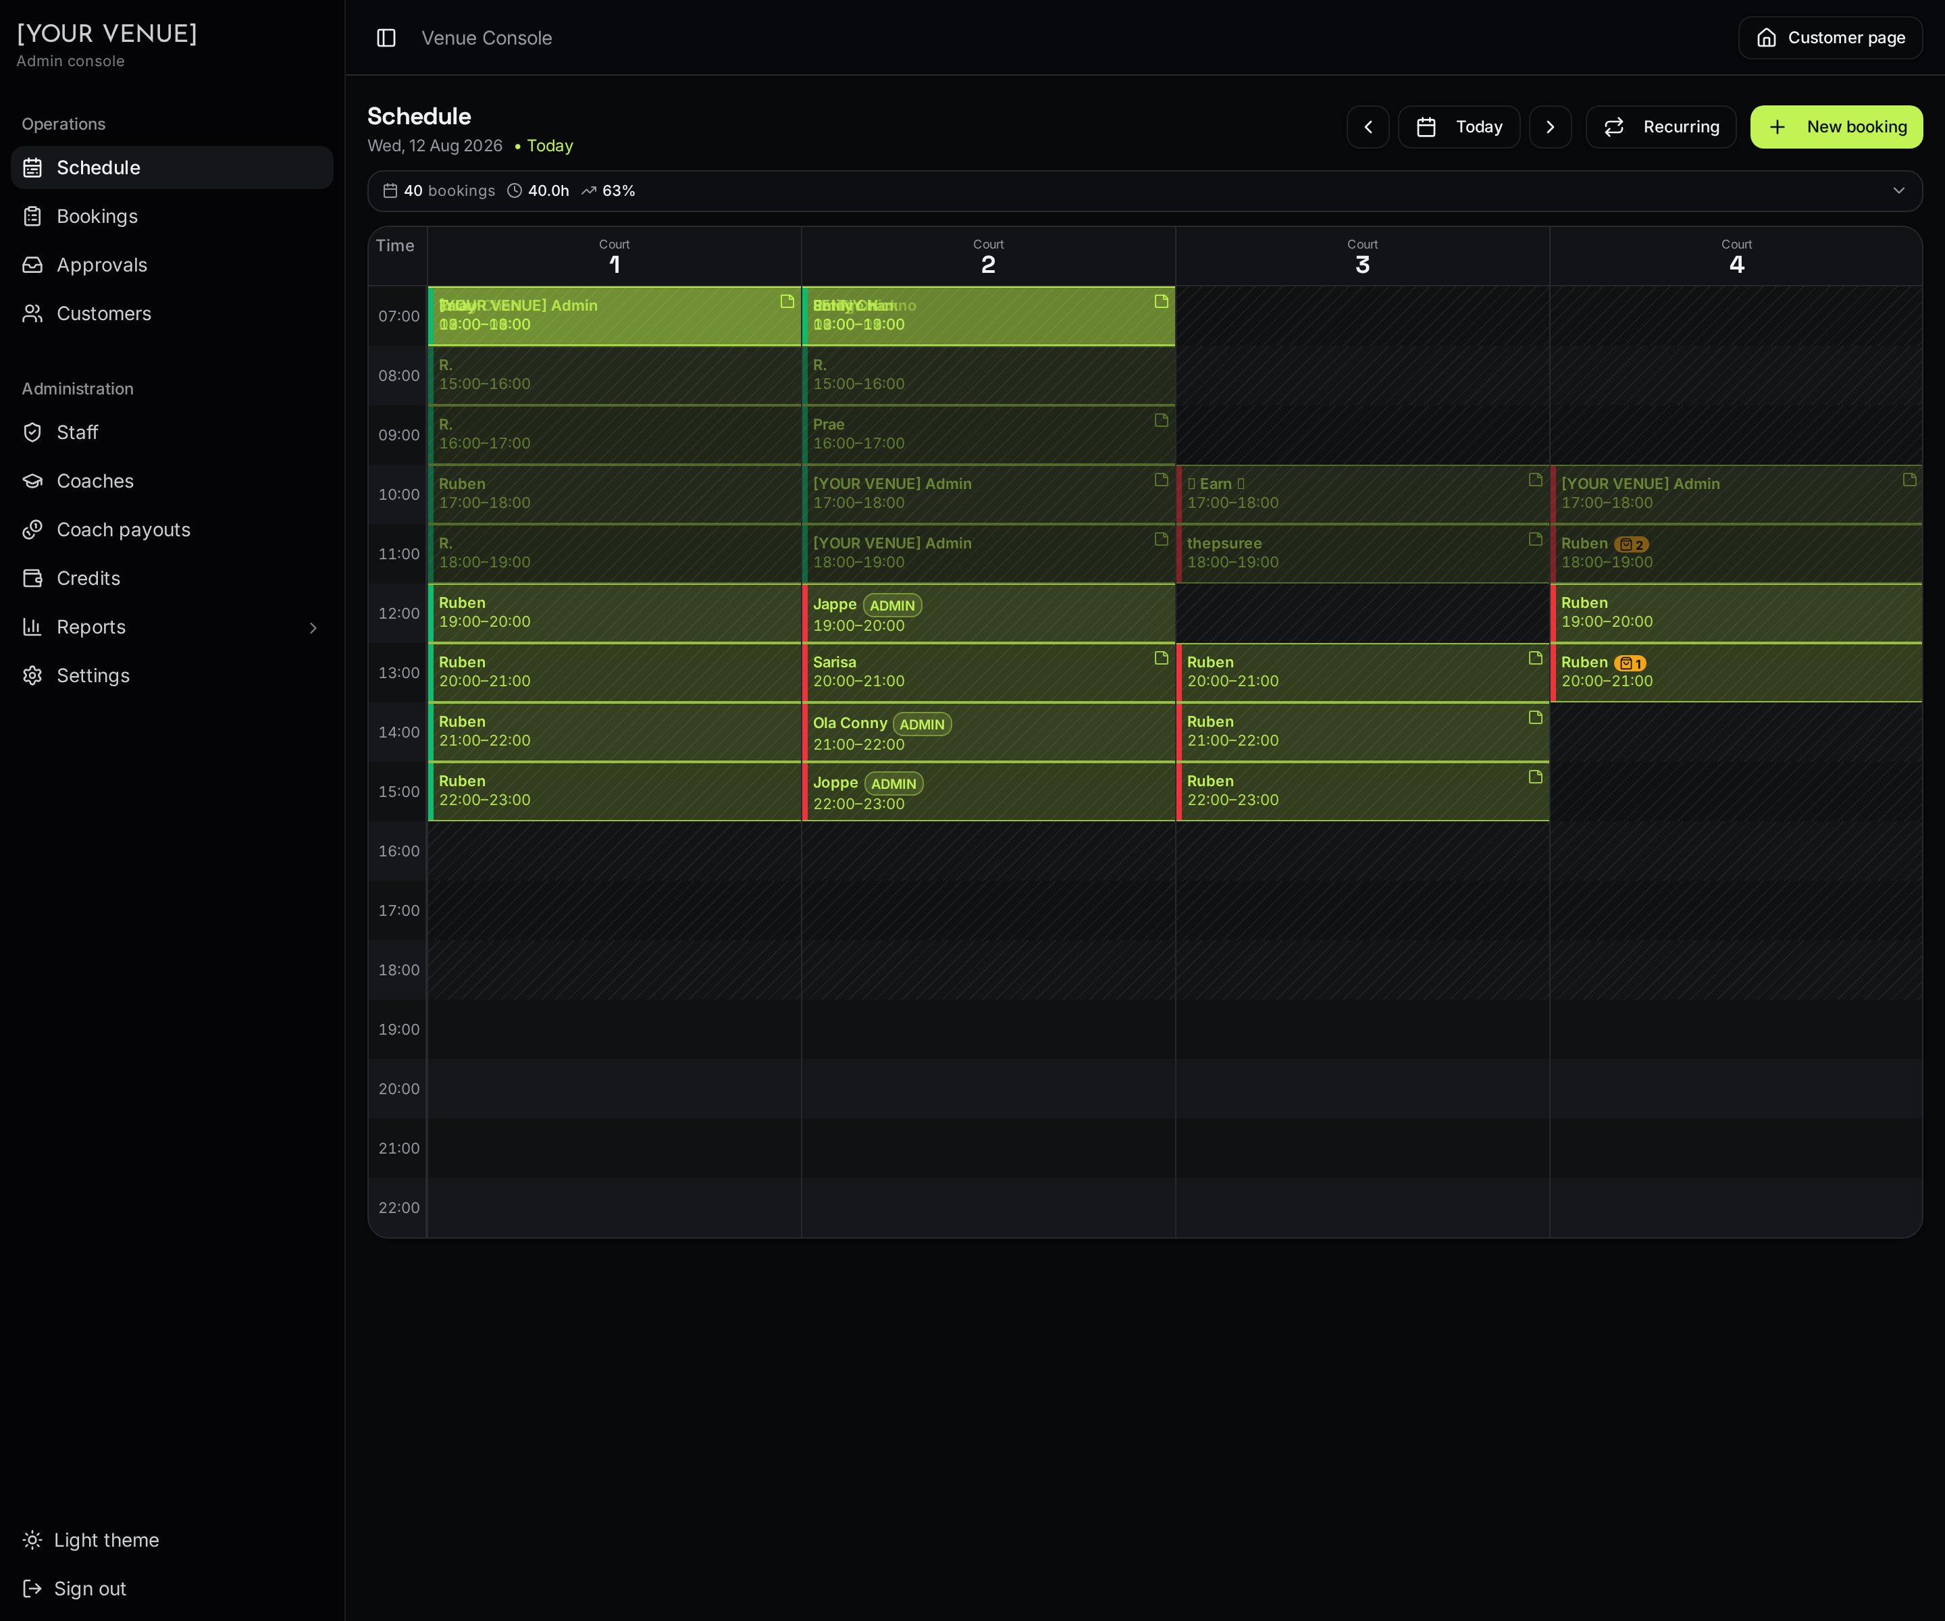Image resolution: width=1945 pixels, height=1621 pixels.
Task: Click note icon on Earn 17:00 booking
Action: coord(1534,480)
